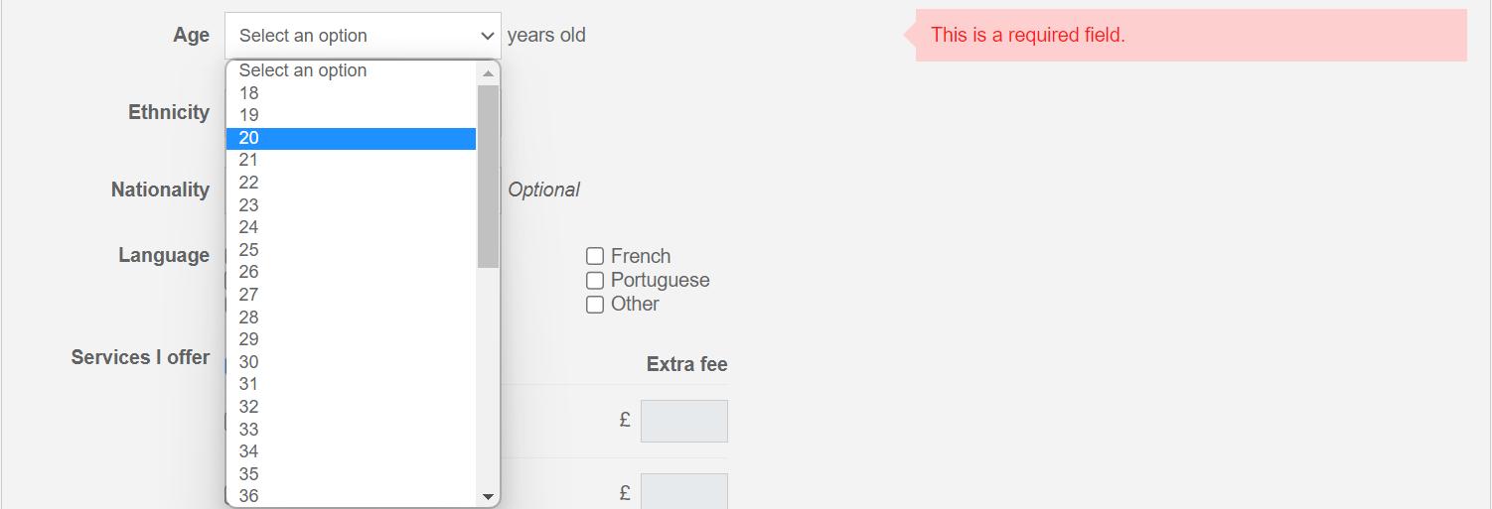1492x509 pixels.
Task: Click the age list scrollbar thumb
Action: point(488,176)
